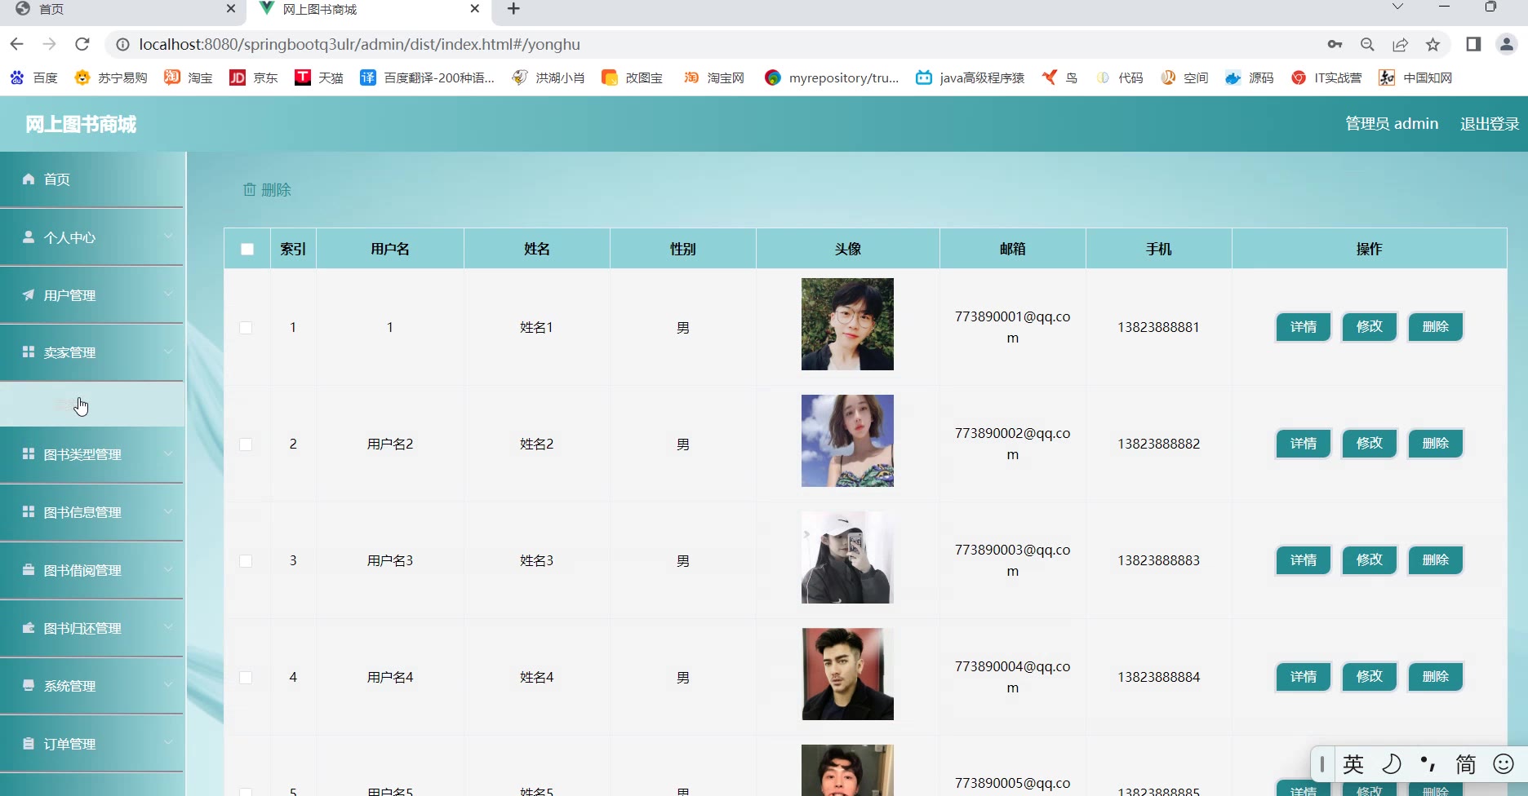Switch to the 首页 browser tab
Image resolution: width=1528 pixels, height=796 pixels.
click(122, 9)
